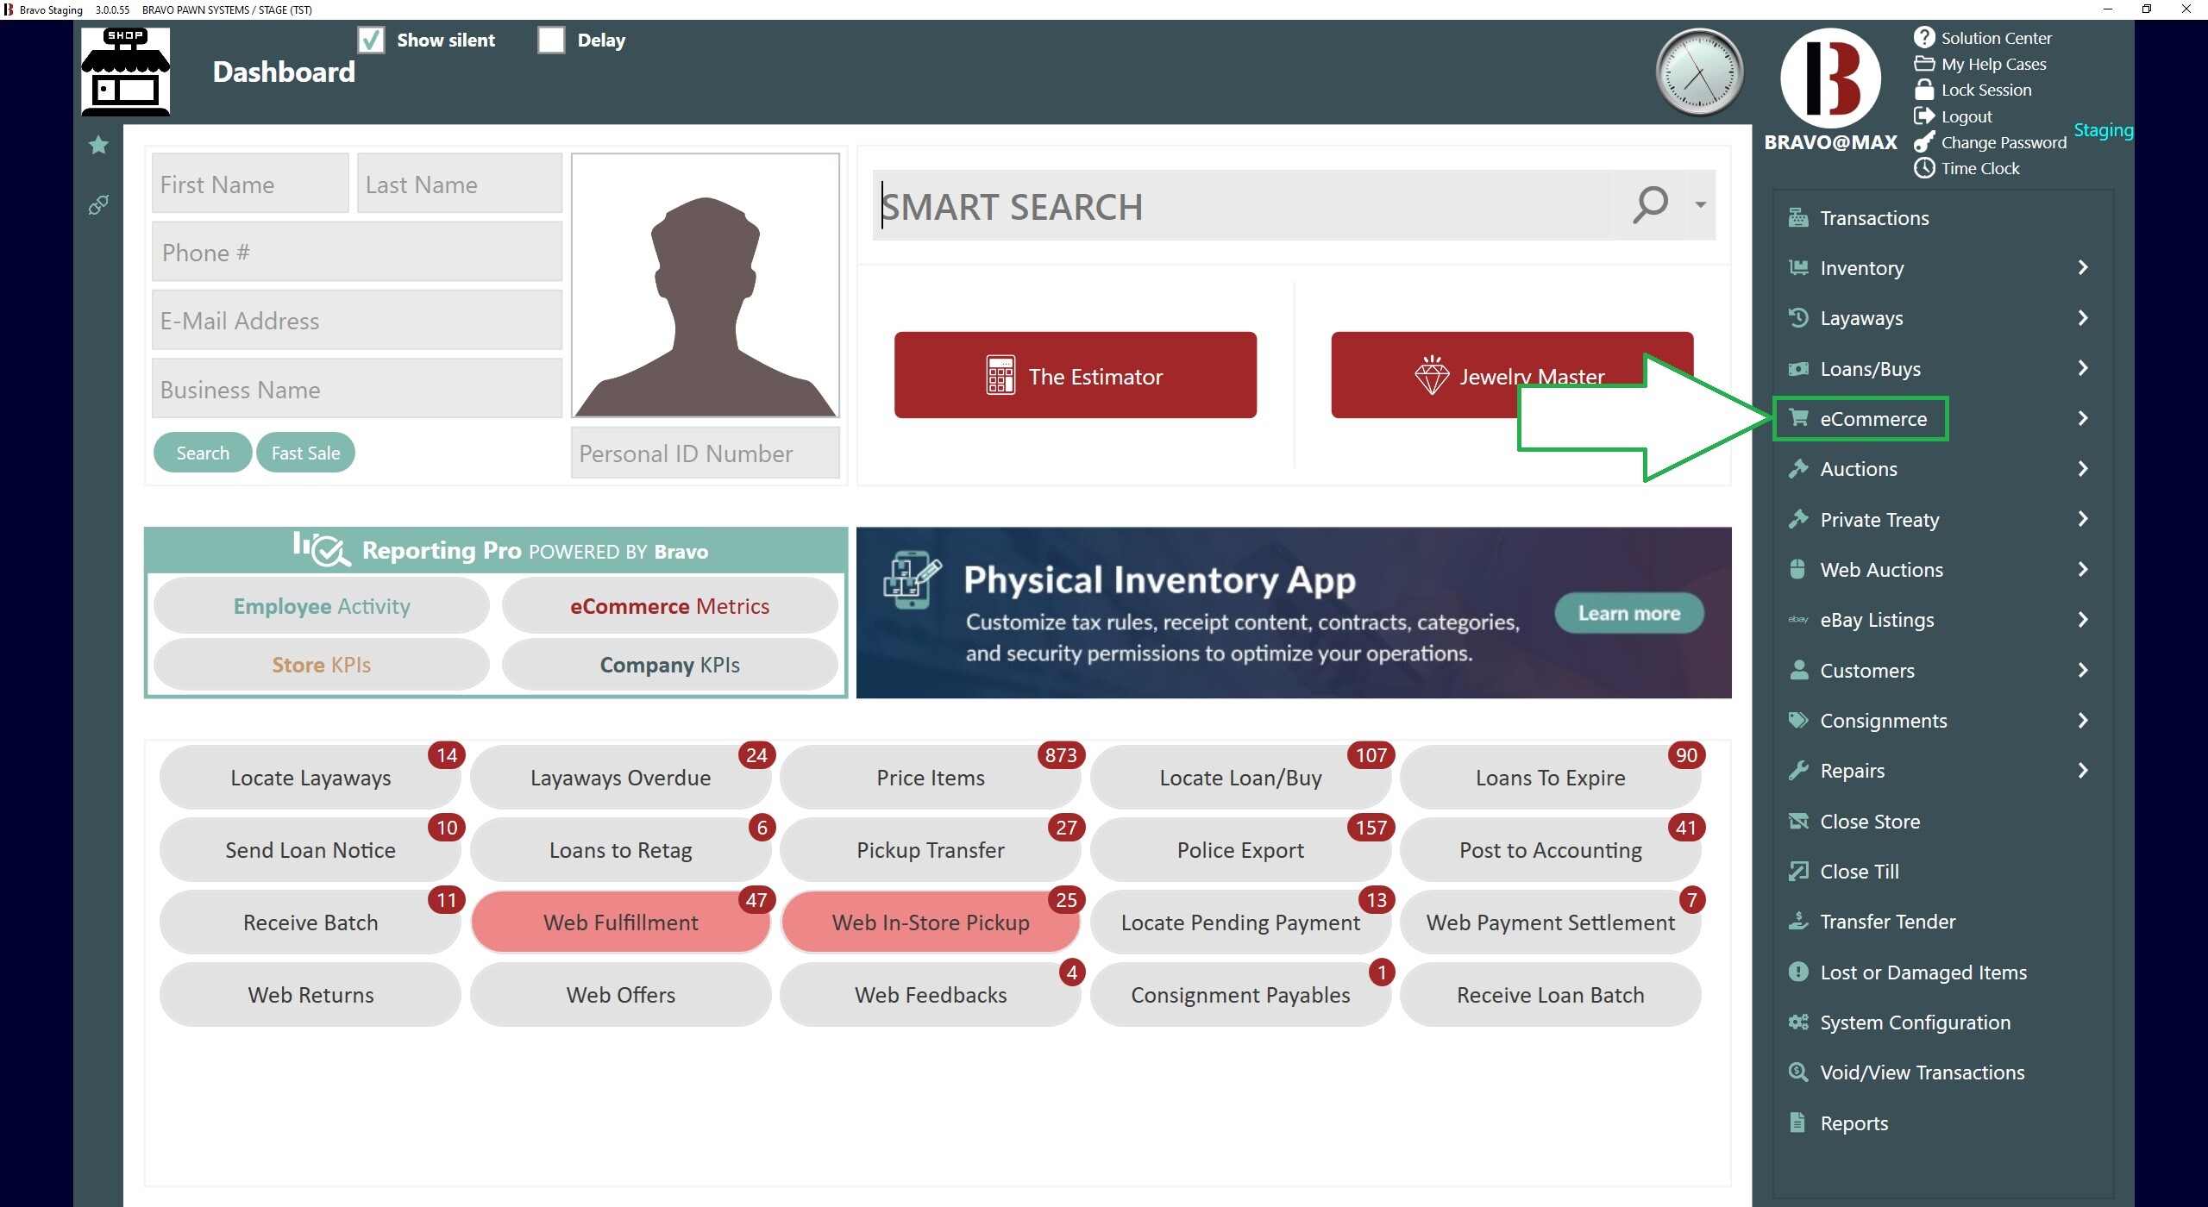
Task: Click the Transactions register icon
Action: click(1798, 217)
